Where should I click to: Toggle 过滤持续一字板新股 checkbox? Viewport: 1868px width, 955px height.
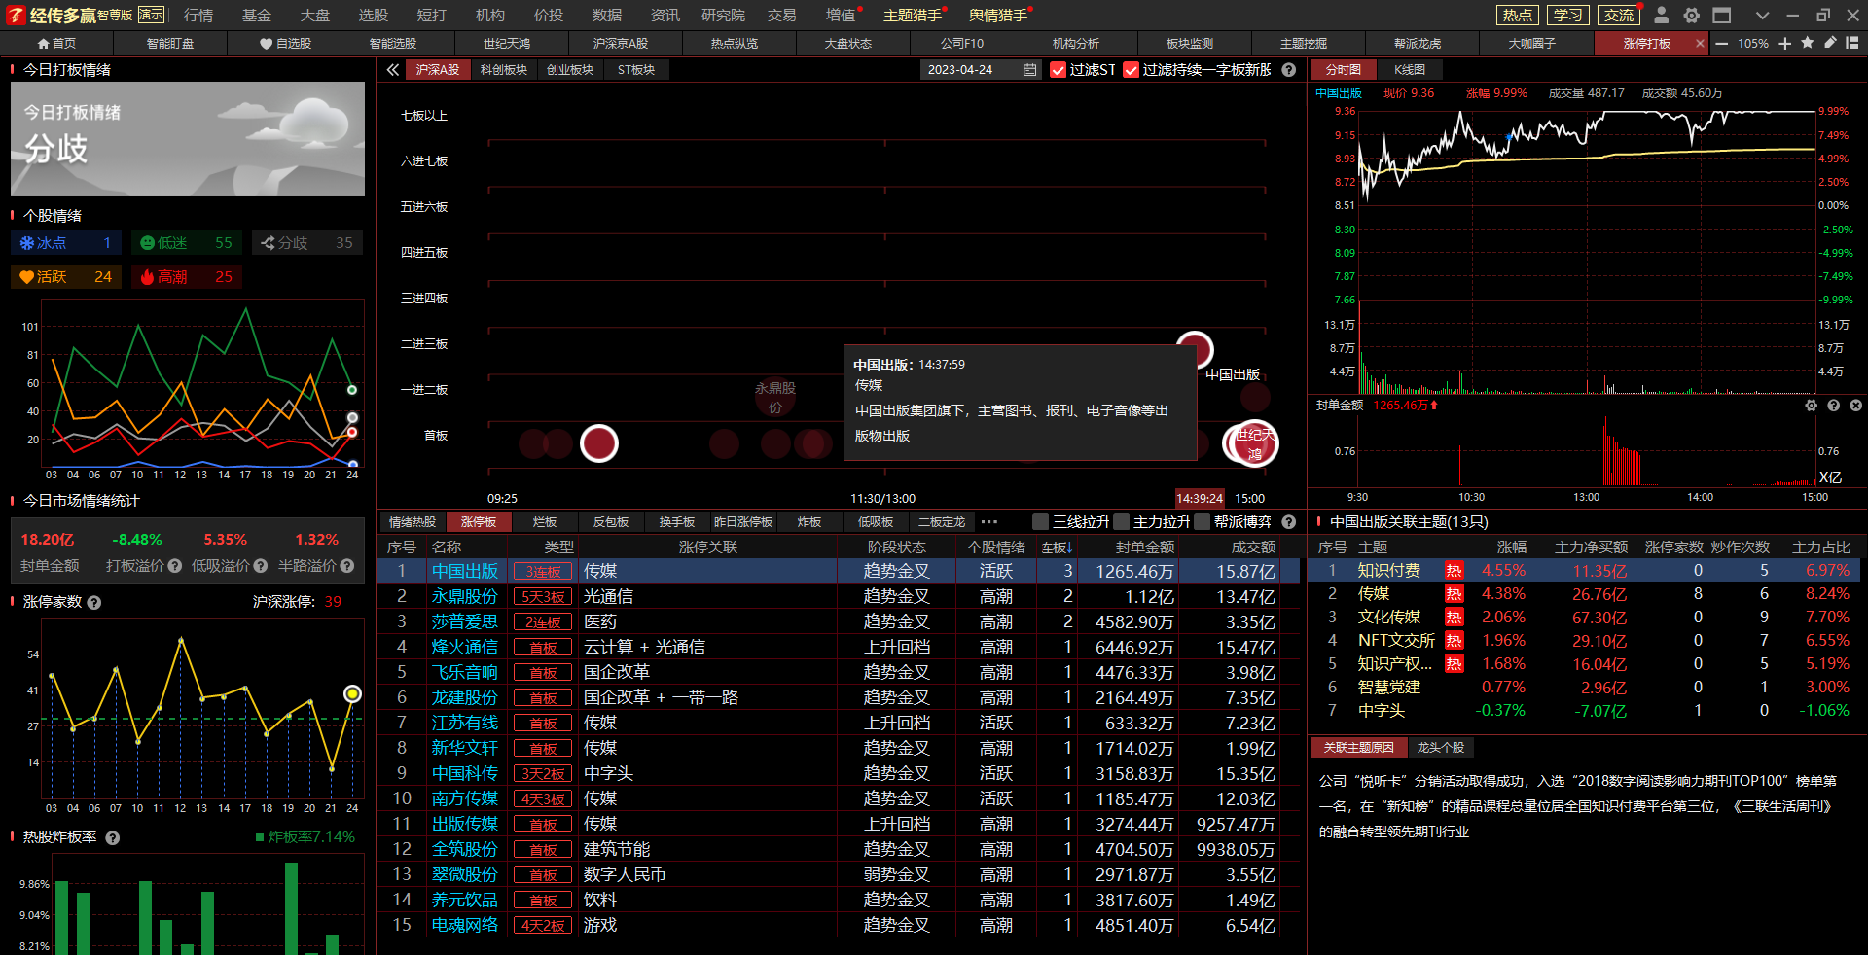click(1131, 70)
